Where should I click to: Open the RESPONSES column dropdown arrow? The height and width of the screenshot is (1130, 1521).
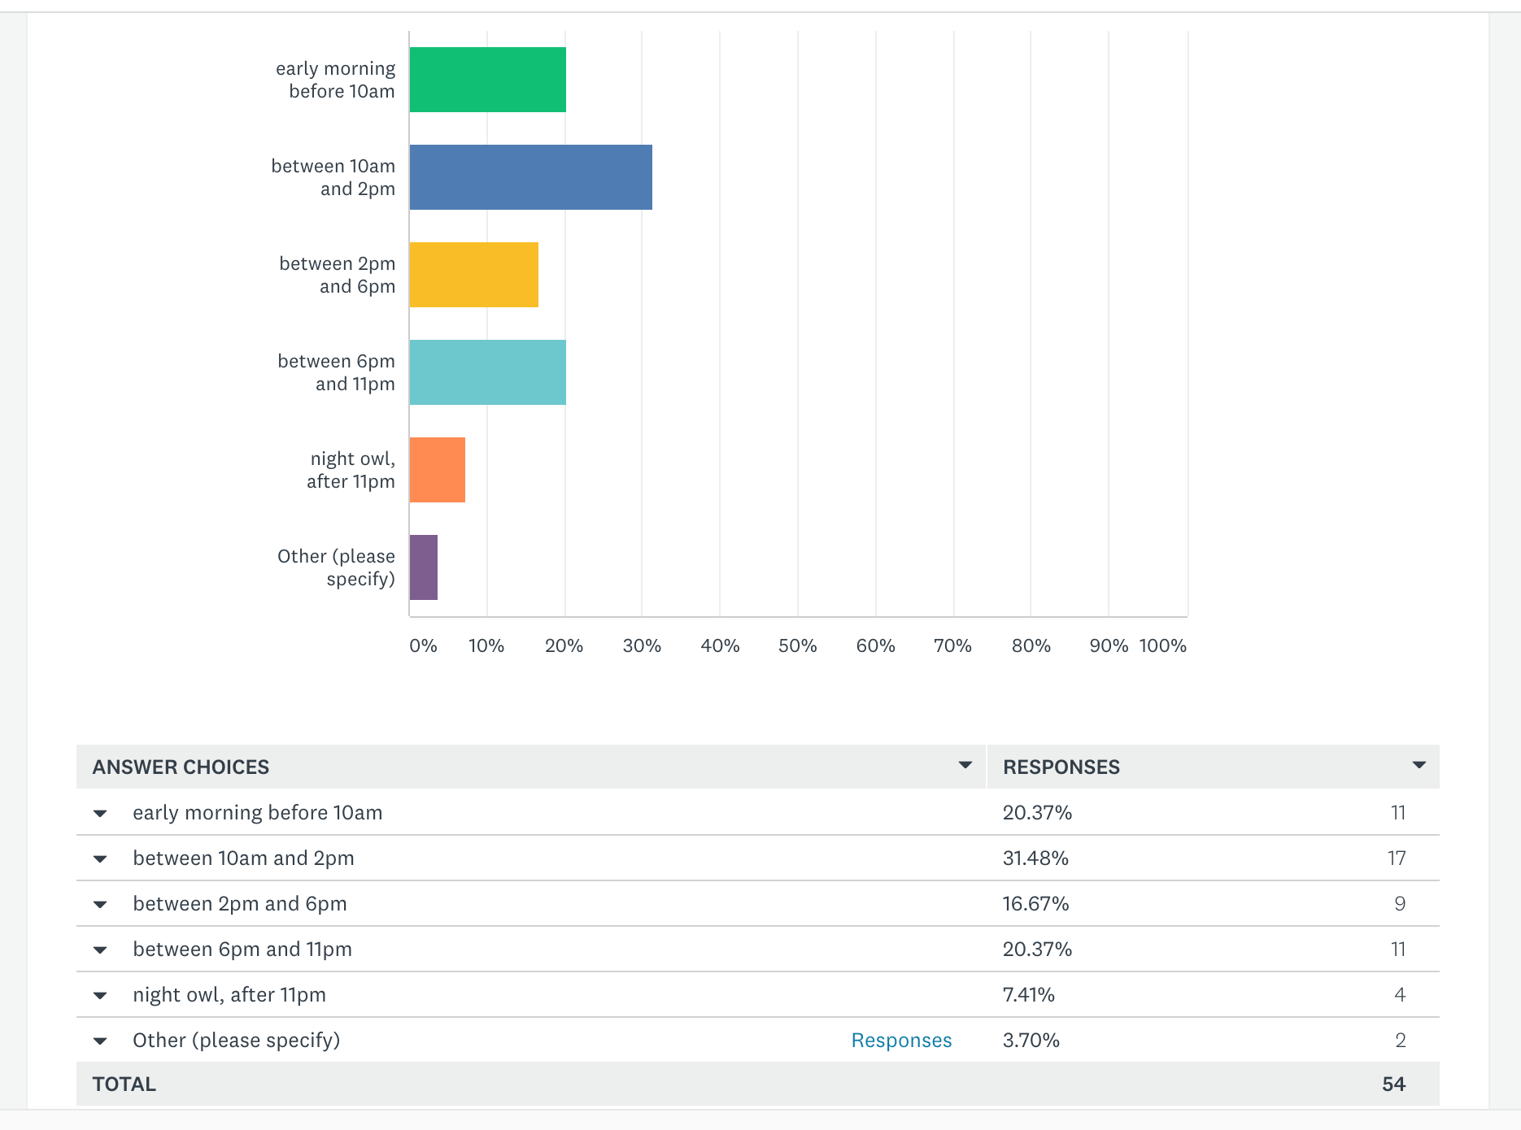click(x=1419, y=765)
